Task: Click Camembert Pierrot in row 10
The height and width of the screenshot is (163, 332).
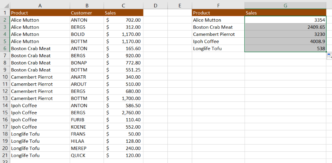Action: point(40,77)
